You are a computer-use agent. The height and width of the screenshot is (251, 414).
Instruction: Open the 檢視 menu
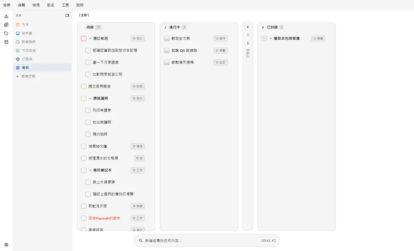(36, 5)
